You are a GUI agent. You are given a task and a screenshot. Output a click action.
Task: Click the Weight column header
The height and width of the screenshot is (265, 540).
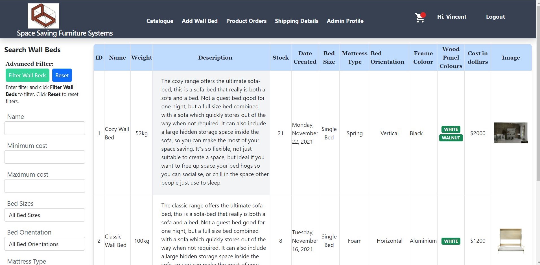tap(142, 58)
